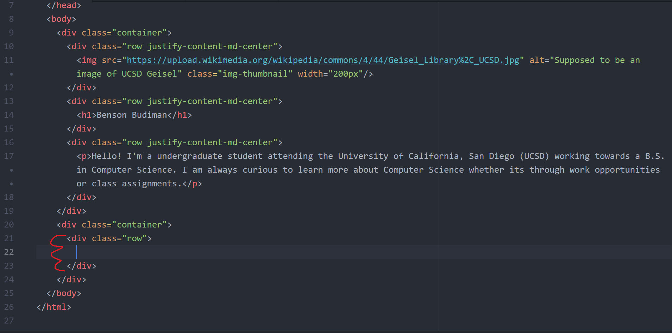This screenshot has width=672, height=333.
Task: Click the opening body tag
Action: pyautogui.click(x=61, y=19)
